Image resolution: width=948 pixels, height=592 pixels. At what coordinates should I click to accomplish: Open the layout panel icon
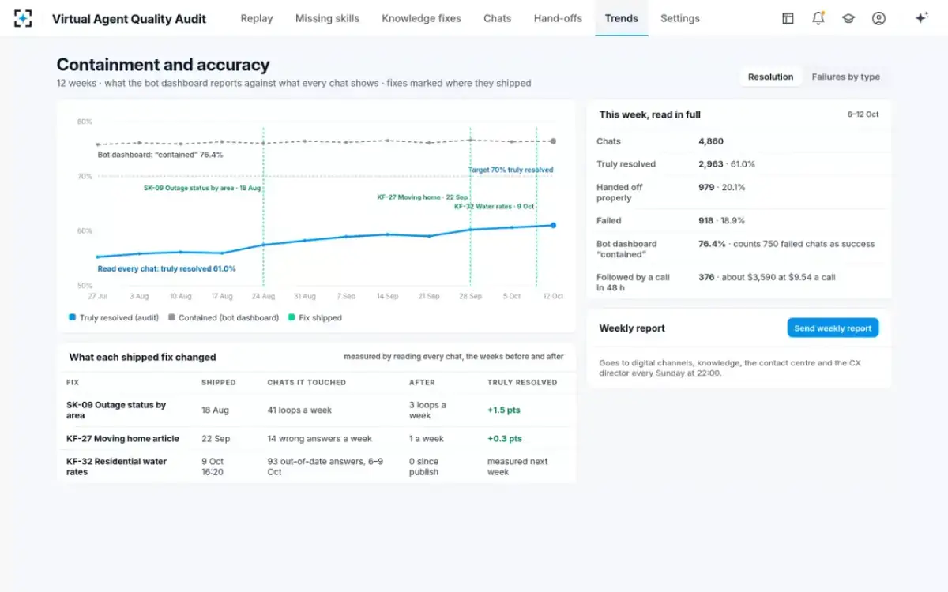(788, 18)
